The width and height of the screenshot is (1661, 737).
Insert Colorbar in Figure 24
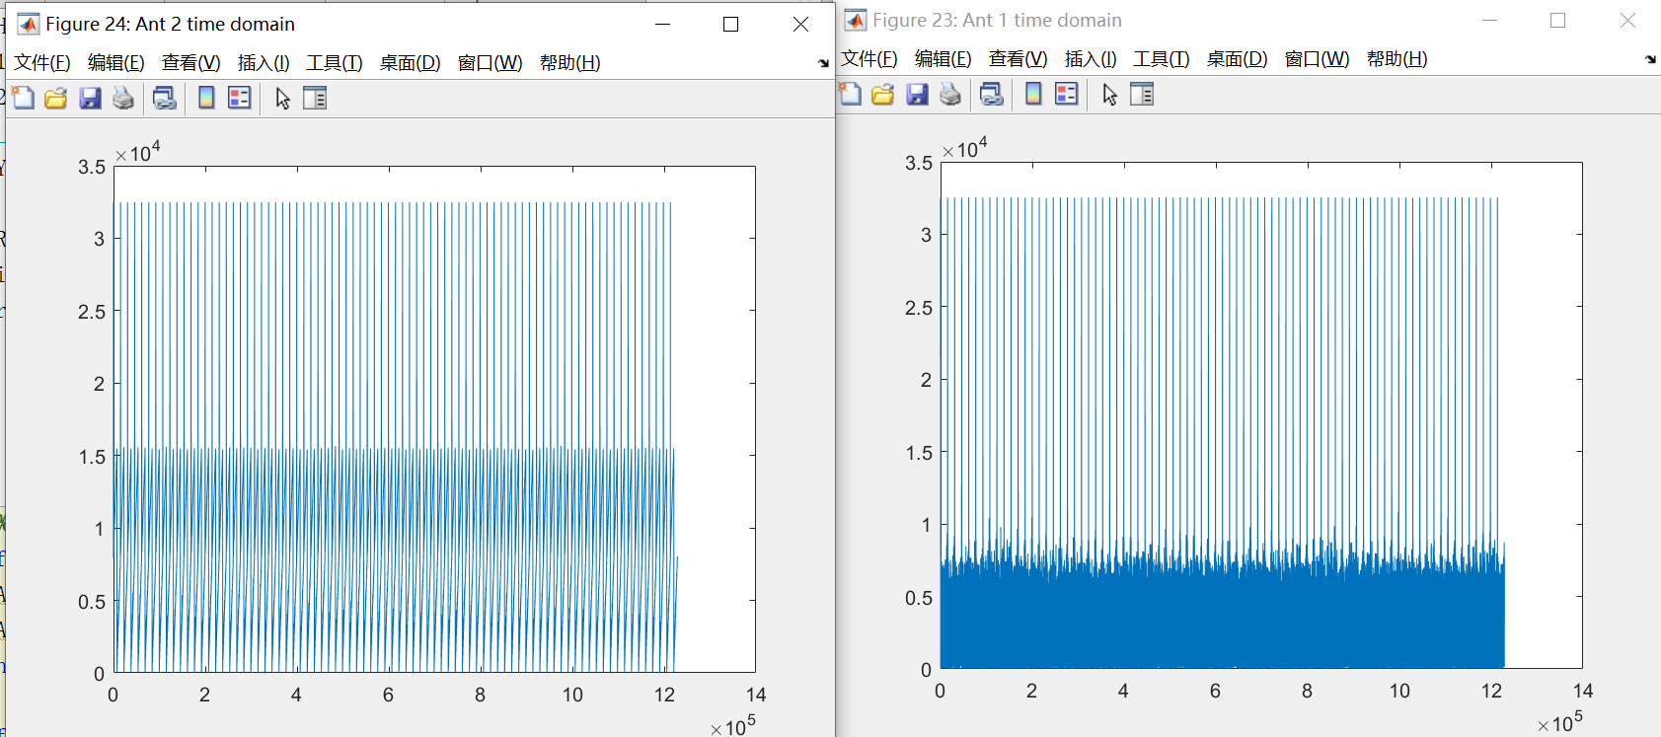206,98
